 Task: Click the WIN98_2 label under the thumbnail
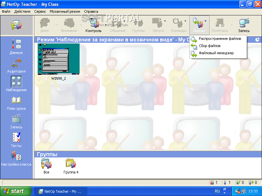[x=59, y=78]
